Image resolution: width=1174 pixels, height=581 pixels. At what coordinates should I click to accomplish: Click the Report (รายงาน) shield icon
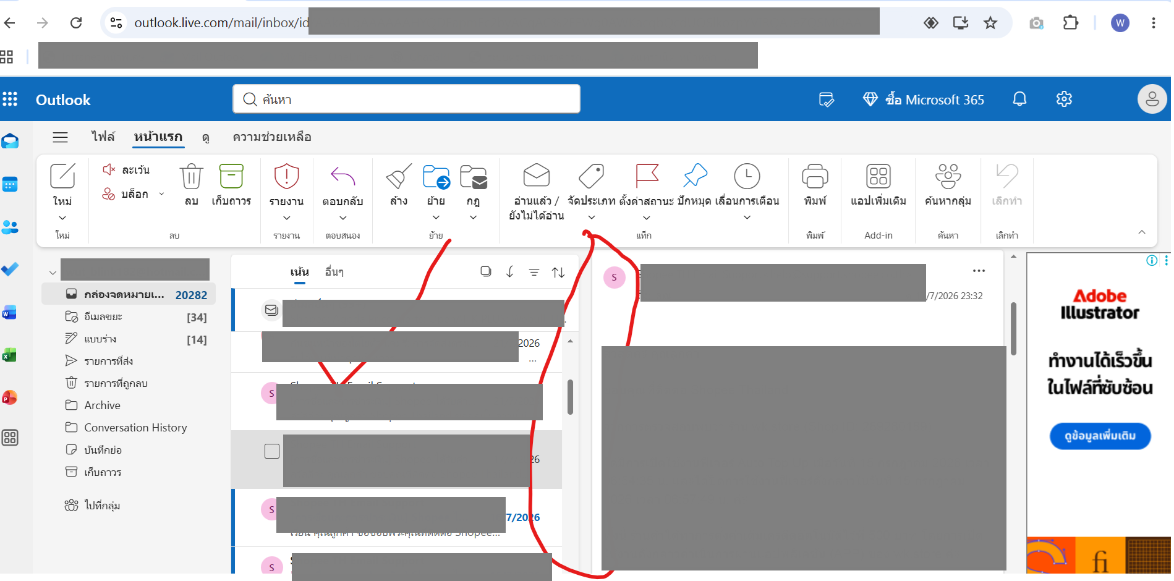point(286,176)
